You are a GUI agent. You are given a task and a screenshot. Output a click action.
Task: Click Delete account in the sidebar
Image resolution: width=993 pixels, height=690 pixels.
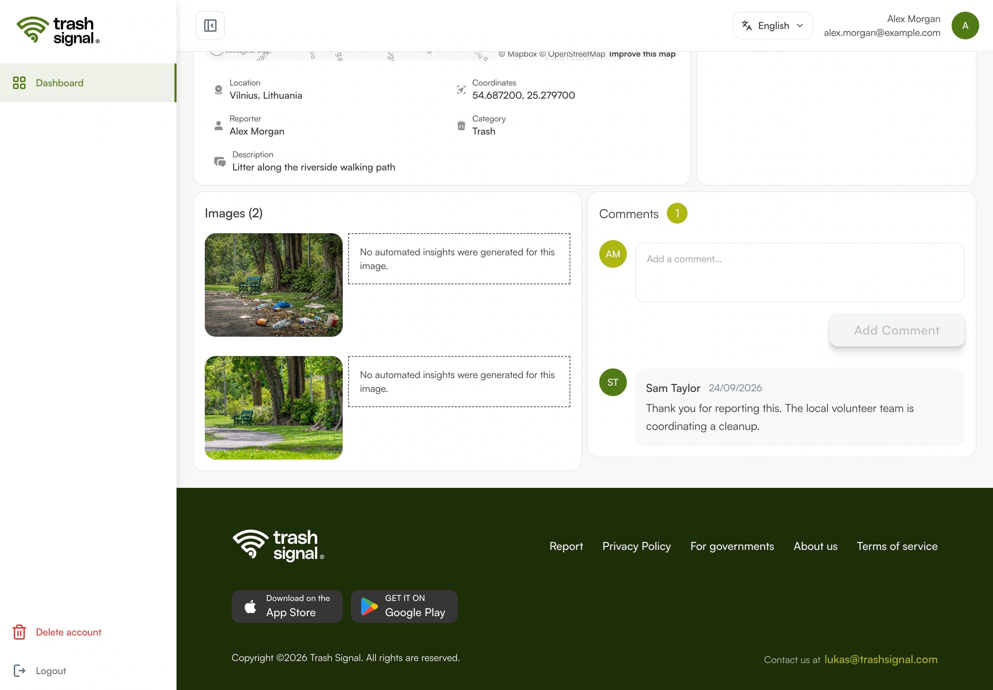(68, 632)
